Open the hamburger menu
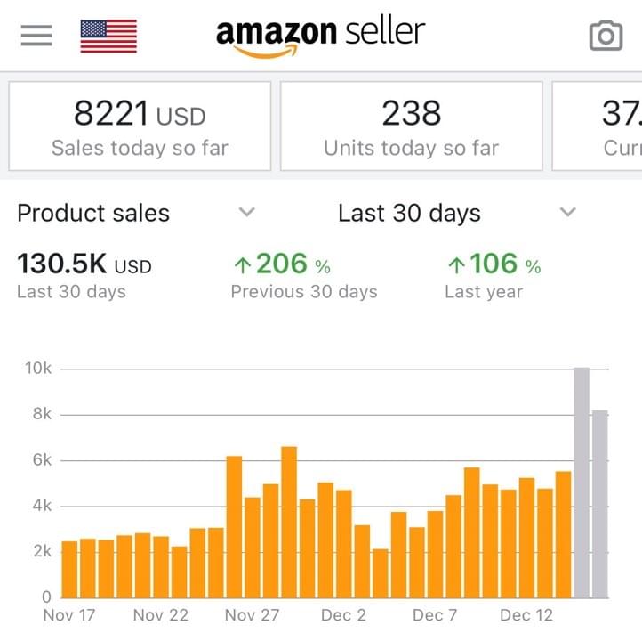642x641 pixels. point(36,36)
